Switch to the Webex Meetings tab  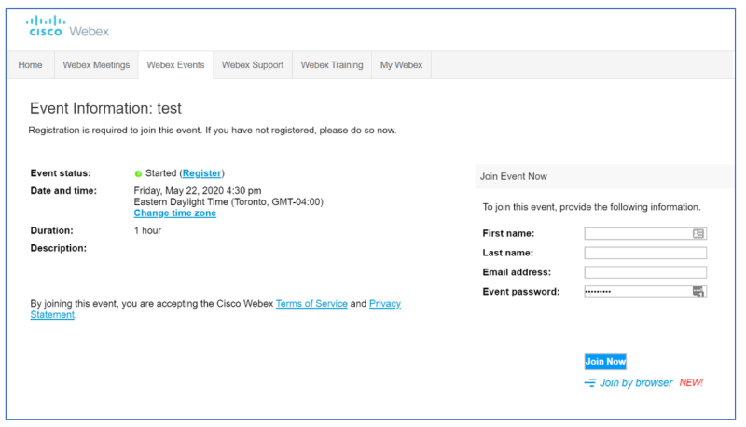coord(96,65)
